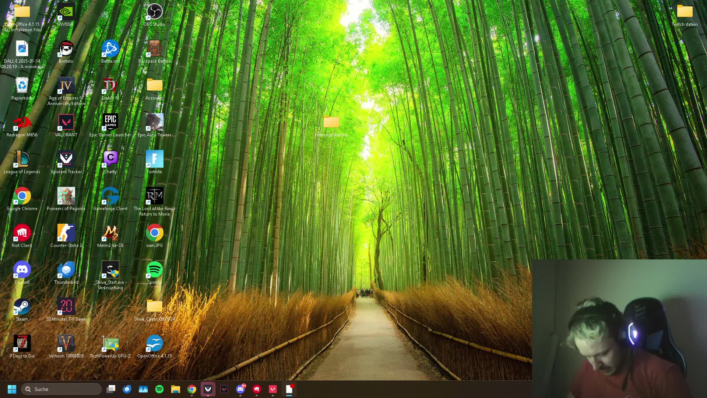Click the webcam overlay feed
The image size is (707, 398).
pyautogui.click(x=619, y=329)
